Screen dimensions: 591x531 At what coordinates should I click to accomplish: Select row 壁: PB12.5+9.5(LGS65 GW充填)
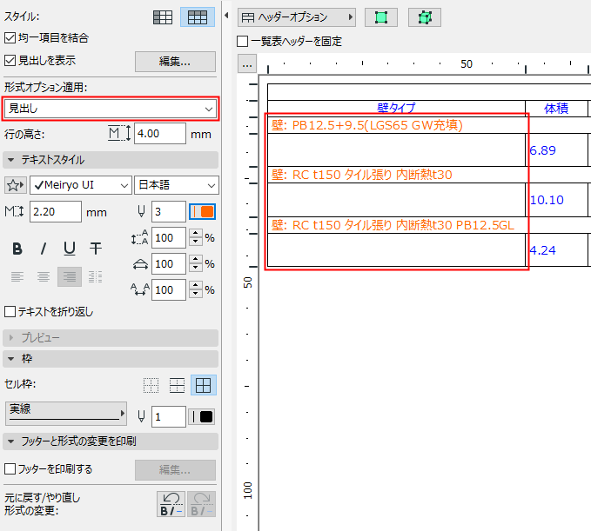tap(367, 125)
